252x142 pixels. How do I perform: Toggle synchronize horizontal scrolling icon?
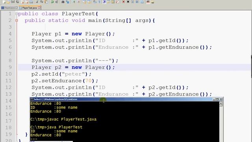coord(89,2)
